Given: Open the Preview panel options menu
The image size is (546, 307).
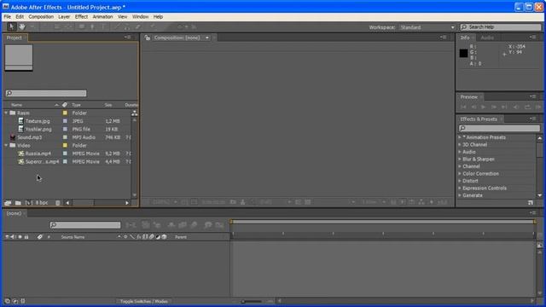Looking at the screenshot, I should [x=533, y=96].
